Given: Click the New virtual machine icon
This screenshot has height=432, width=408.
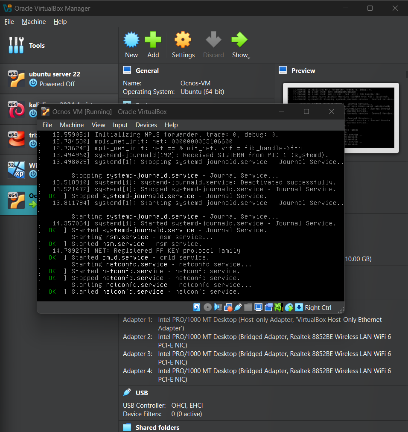Looking at the screenshot, I should (x=131, y=41).
